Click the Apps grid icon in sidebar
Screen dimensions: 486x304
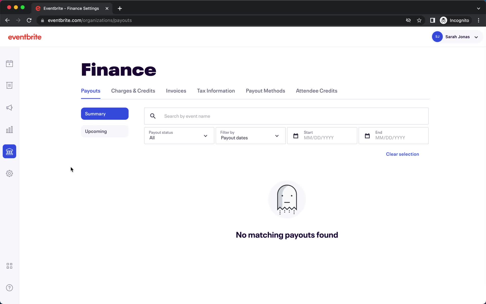(9, 265)
